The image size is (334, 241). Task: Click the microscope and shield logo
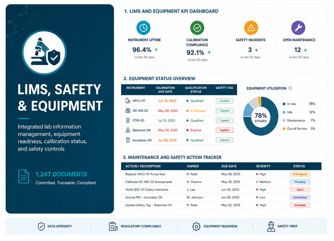(45, 52)
